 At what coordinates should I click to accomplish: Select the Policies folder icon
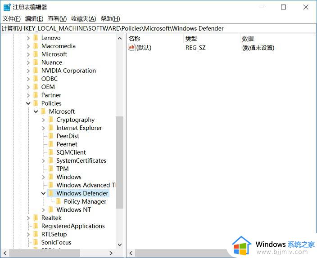coord(36,103)
